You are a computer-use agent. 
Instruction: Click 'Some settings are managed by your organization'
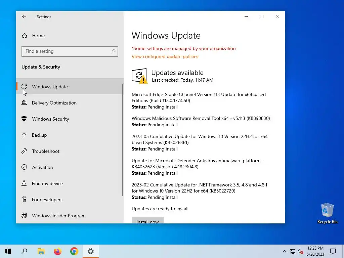point(184,48)
